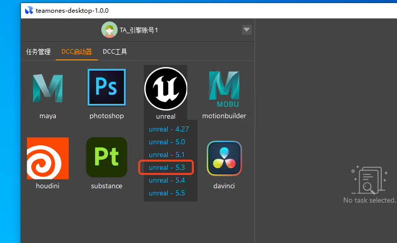
Task: Click the Unreal Engine logo icon
Action: pyautogui.click(x=165, y=88)
